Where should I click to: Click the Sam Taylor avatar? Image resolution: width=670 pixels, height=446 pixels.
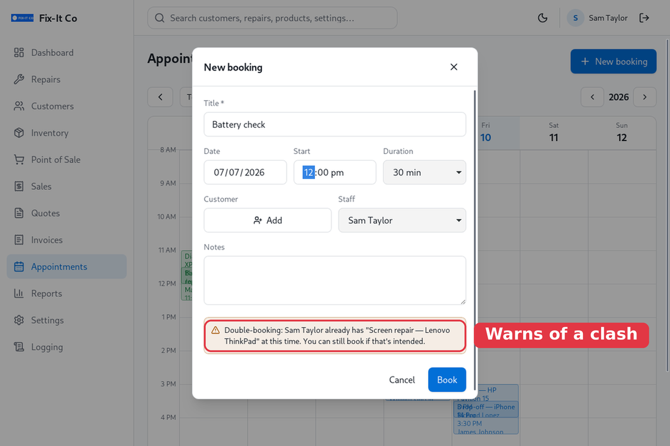pyautogui.click(x=576, y=18)
